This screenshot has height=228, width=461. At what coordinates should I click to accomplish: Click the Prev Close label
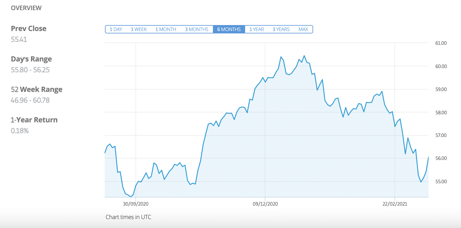point(29,29)
